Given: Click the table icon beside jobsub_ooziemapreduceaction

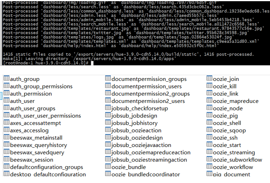Looking at the screenshot, I should click(x=108, y=152).
